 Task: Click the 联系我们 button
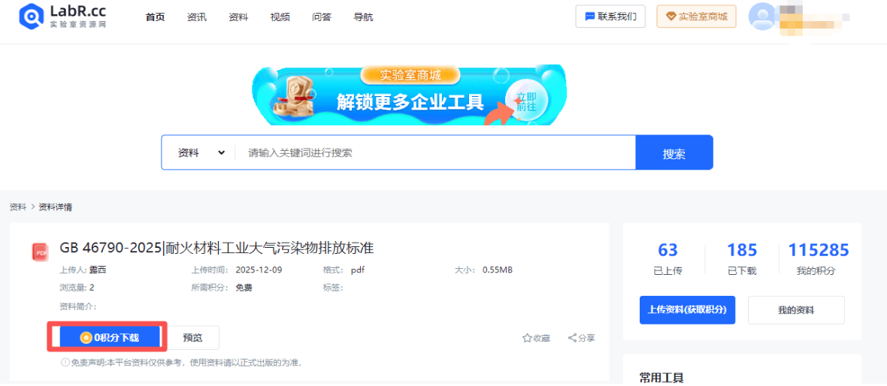(610, 17)
